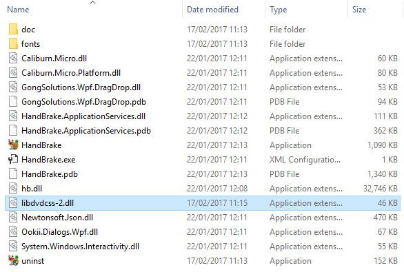404x272 pixels.
Task: Select the HandBrake.pdb file name
Action: pyautogui.click(x=50, y=174)
